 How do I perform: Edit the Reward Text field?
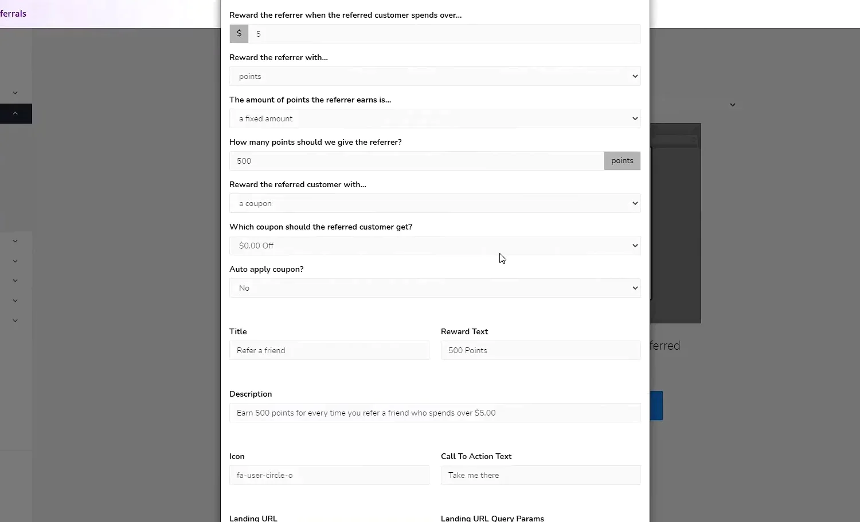coord(540,350)
